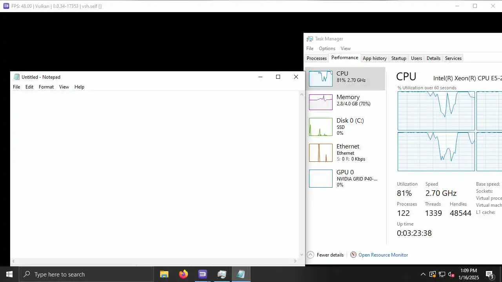Switch to Task Manager taskbar icon
502x282 pixels.
coord(222,274)
